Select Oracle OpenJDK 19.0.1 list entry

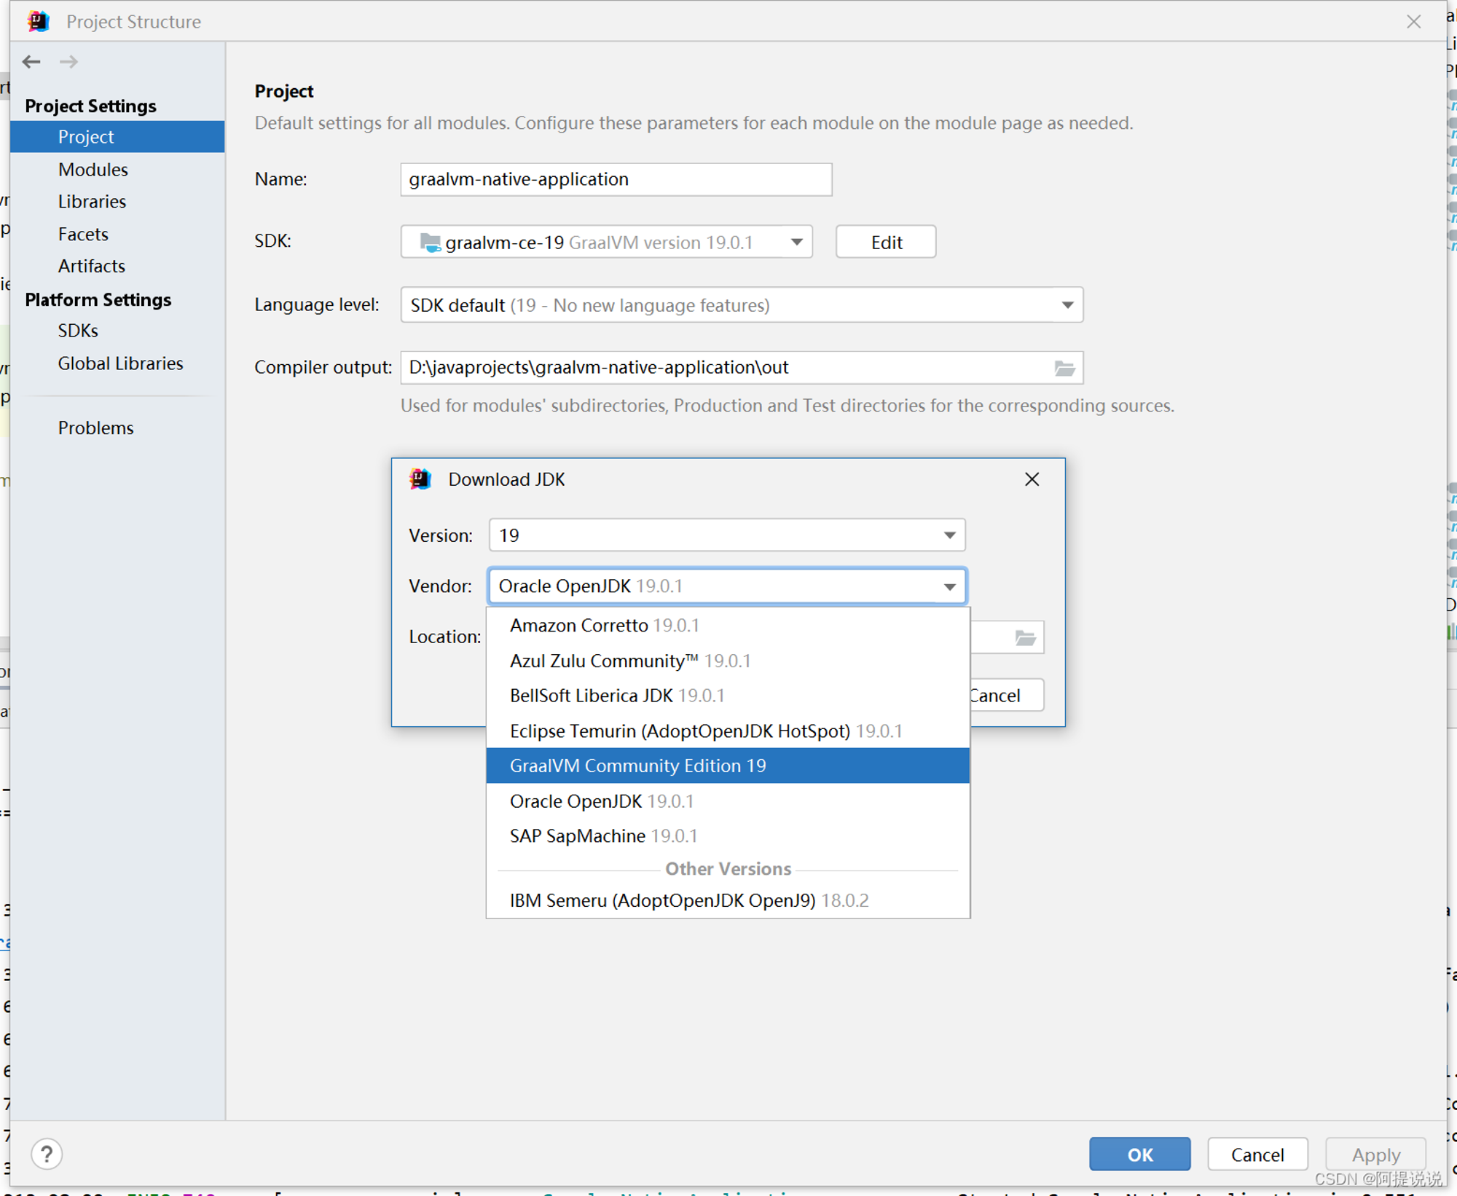(x=728, y=801)
